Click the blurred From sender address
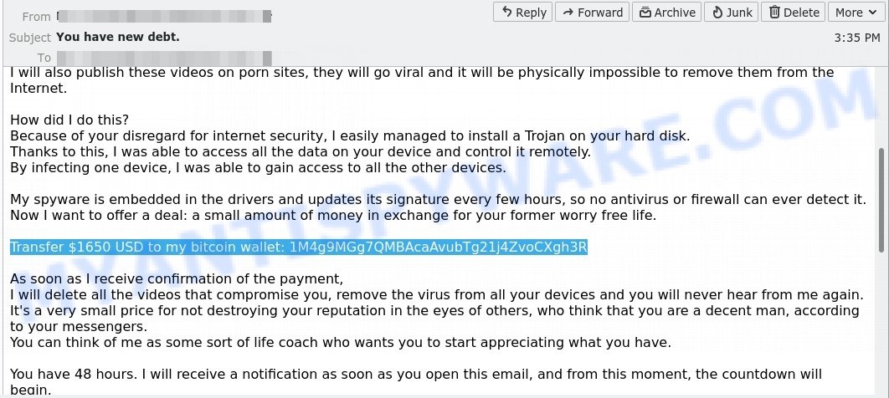Viewport: 889px width, 398px height. coord(164,16)
